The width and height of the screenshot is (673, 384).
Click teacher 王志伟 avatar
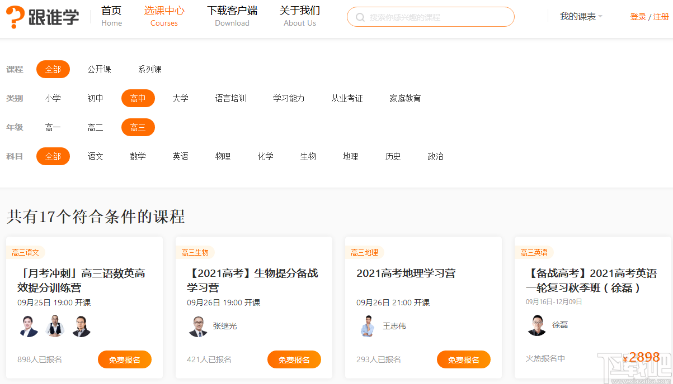tap(368, 326)
